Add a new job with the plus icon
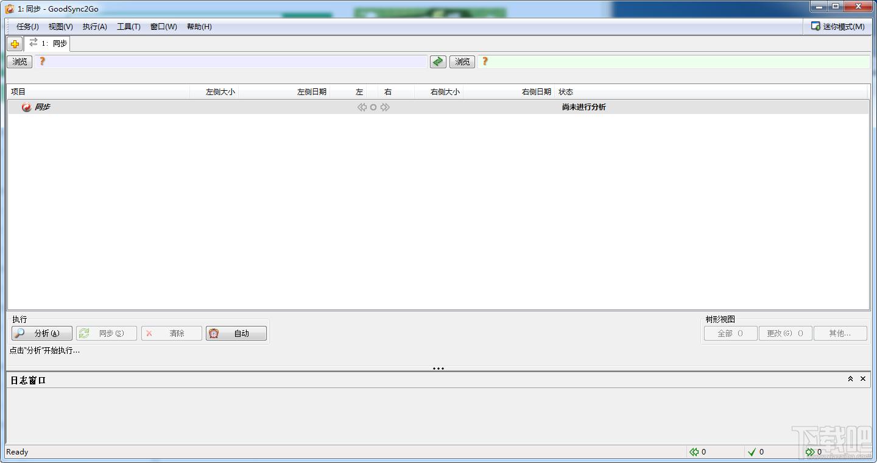 15,44
